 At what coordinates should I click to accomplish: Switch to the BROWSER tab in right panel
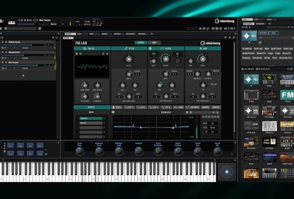coord(260,24)
